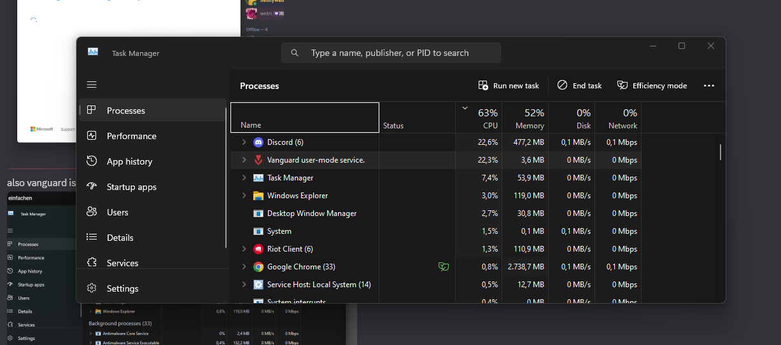Click the Google Chrome process icon
The image size is (781, 345).
(258, 267)
